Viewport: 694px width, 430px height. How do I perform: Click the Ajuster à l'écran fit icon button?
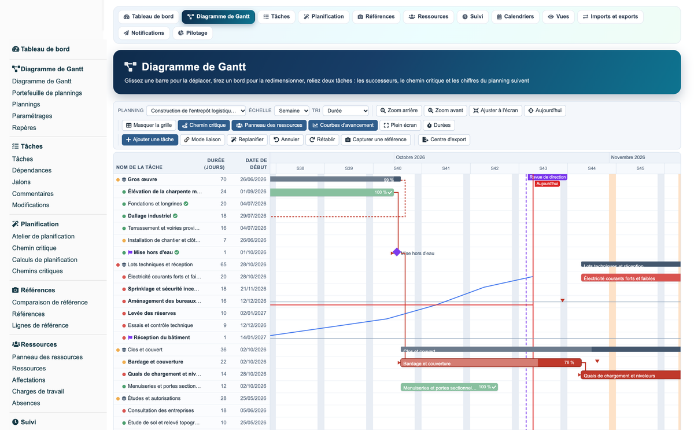(495, 111)
